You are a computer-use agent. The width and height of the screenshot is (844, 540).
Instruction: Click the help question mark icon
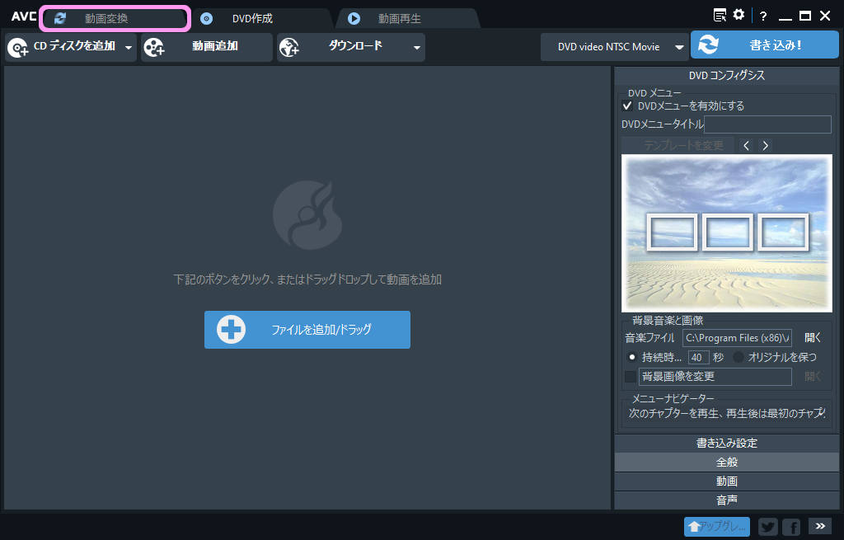[763, 16]
